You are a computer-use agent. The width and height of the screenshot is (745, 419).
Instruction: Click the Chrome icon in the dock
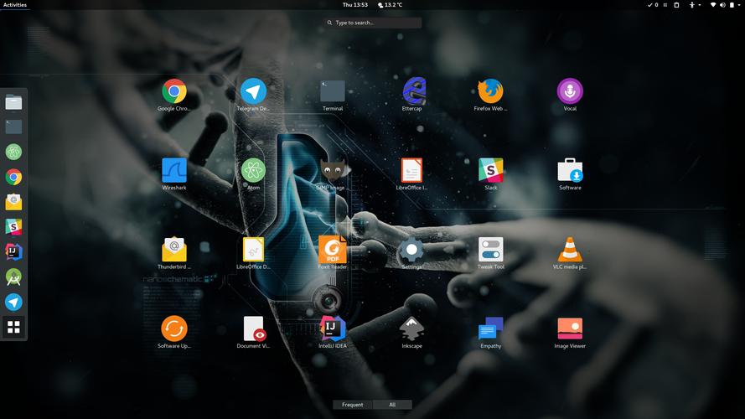pos(13,177)
